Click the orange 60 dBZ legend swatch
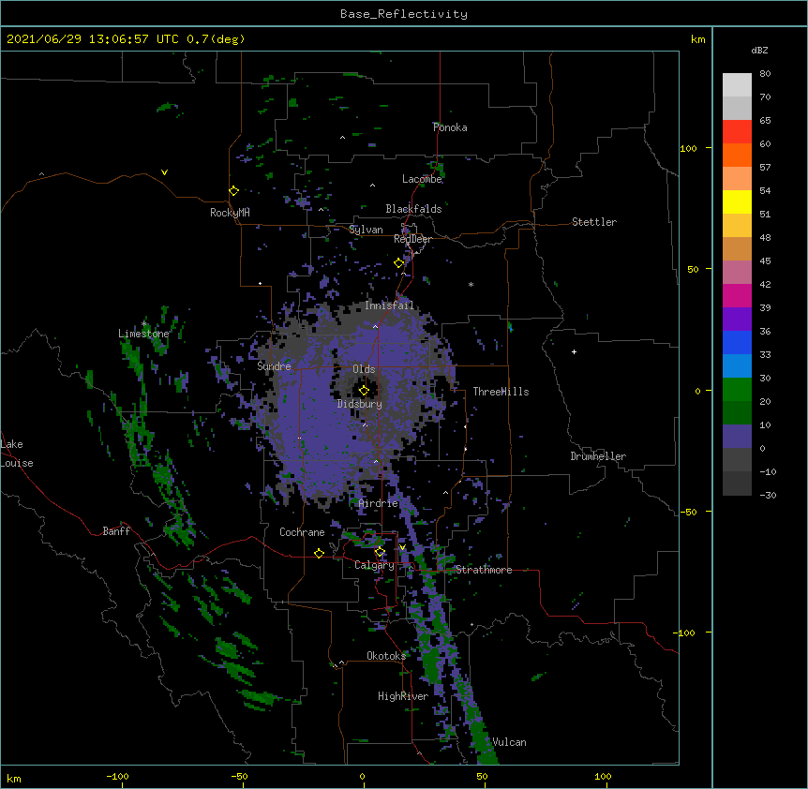 click(x=737, y=155)
